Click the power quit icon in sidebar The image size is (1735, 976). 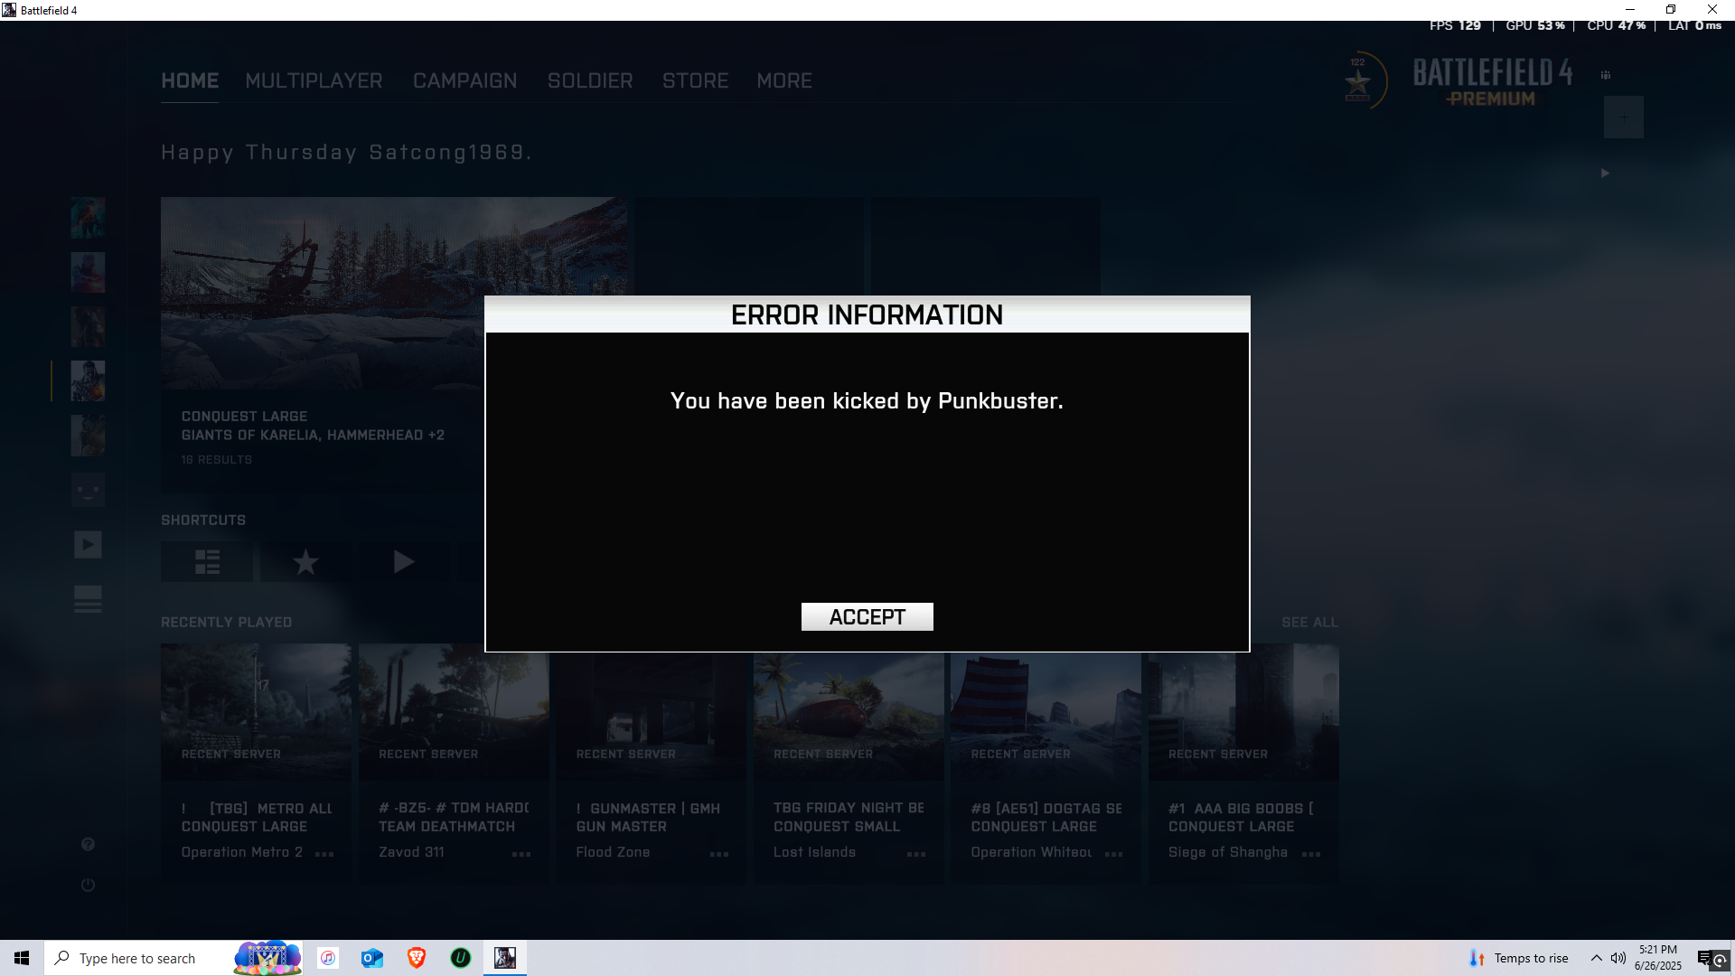coord(88,885)
